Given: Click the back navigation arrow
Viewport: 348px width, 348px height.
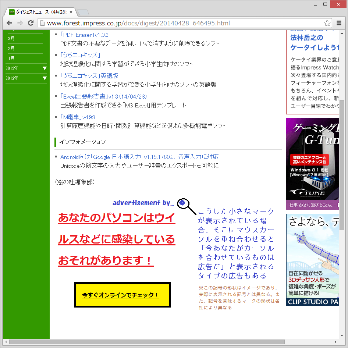Looking at the screenshot, I should coord(9,23).
